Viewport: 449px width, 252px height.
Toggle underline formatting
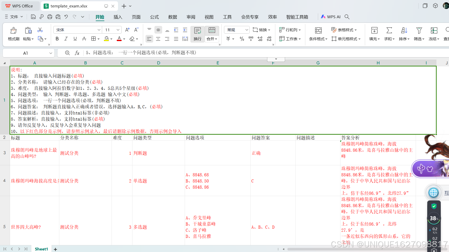[75, 39]
